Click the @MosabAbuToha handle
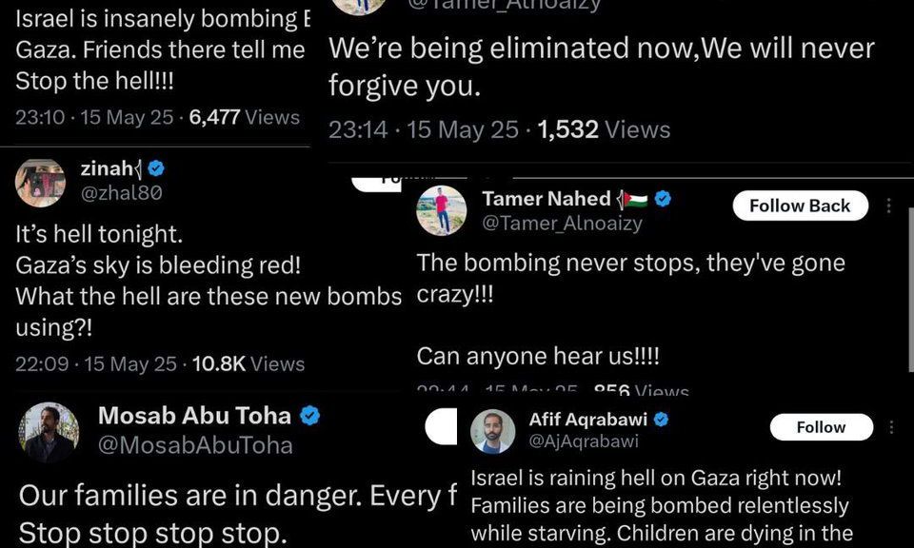 (195, 444)
